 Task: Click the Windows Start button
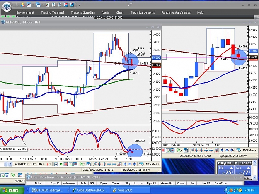[x=12, y=190]
